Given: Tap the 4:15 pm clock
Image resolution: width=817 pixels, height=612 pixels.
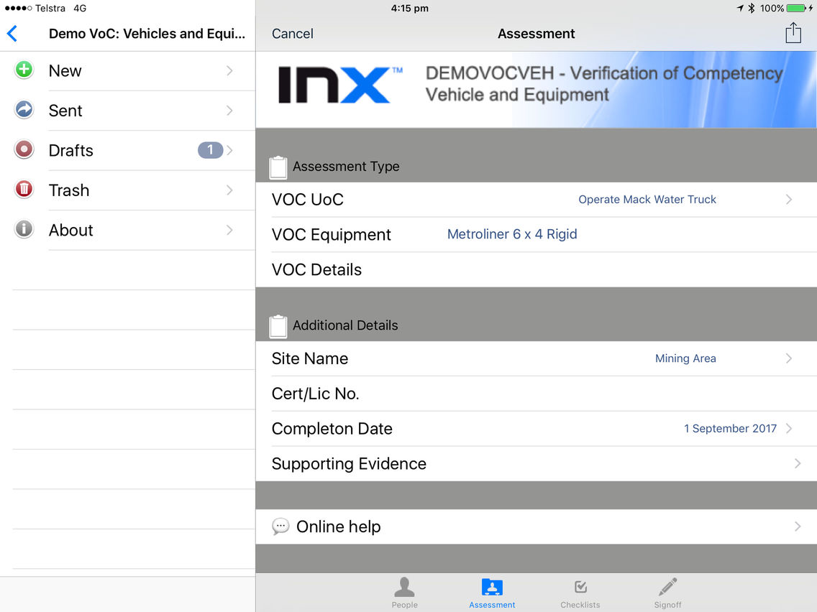Looking at the screenshot, I should pos(409,9).
